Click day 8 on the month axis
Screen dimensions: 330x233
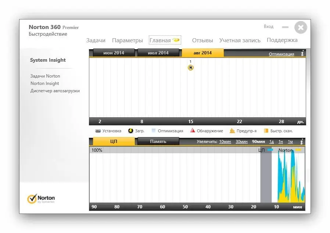(142, 121)
